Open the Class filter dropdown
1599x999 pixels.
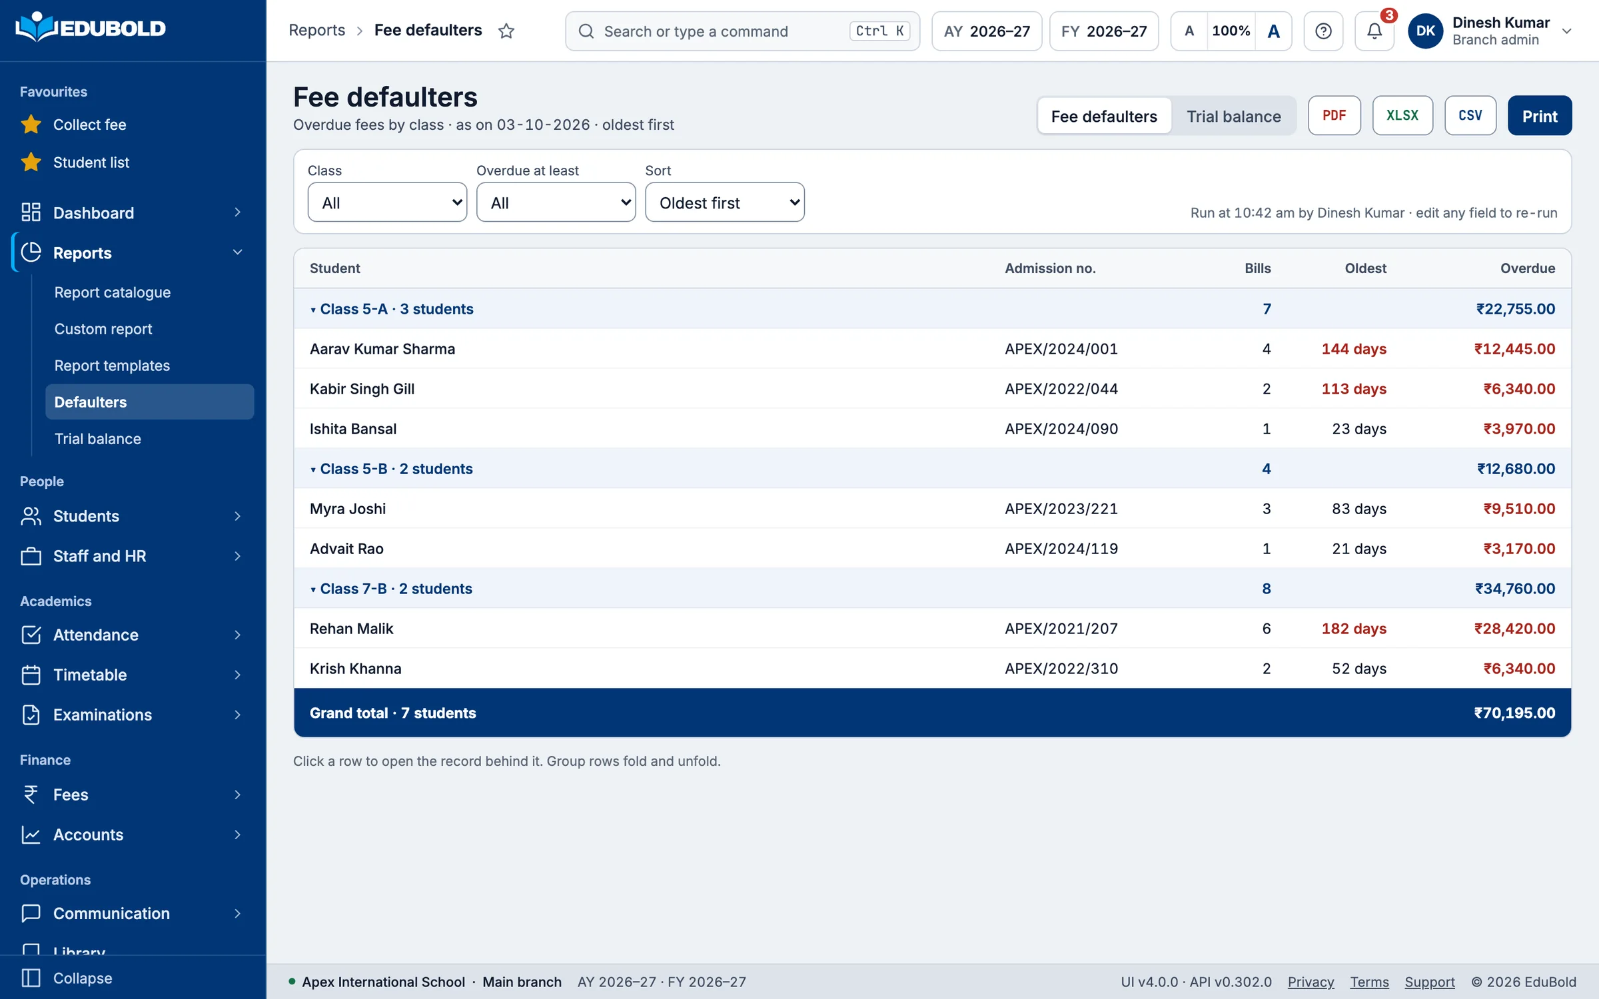tap(387, 202)
